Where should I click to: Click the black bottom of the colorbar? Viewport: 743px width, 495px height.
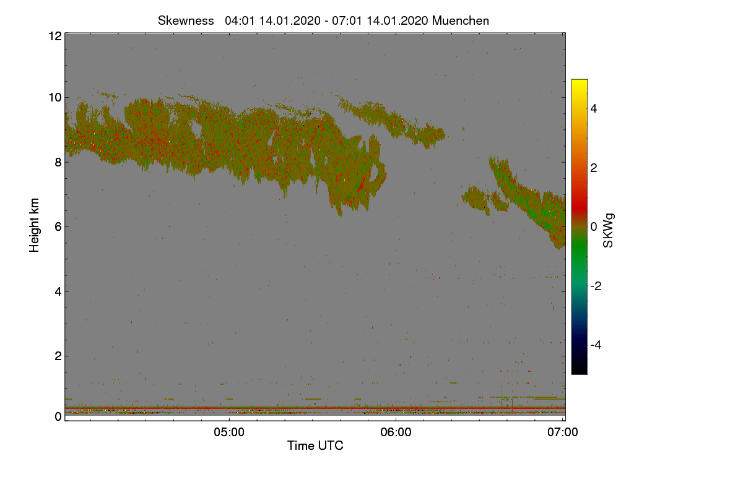(x=579, y=369)
